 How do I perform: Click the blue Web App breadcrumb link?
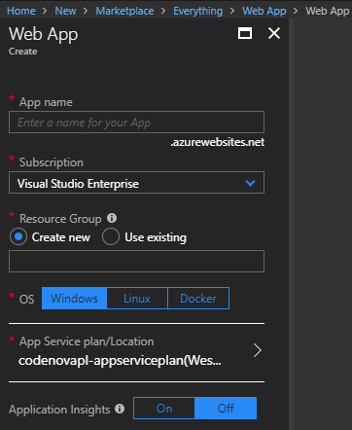coord(264,11)
